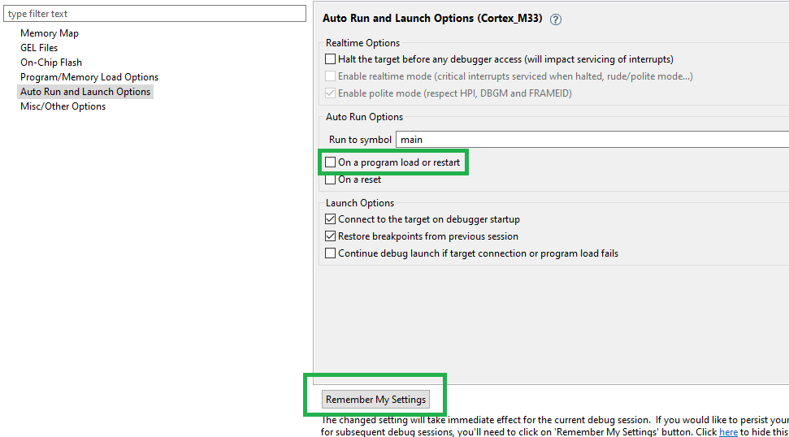789x437 pixels.
Task: Click the Auto Run and Launch Options heading
Action: (x=433, y=19)
